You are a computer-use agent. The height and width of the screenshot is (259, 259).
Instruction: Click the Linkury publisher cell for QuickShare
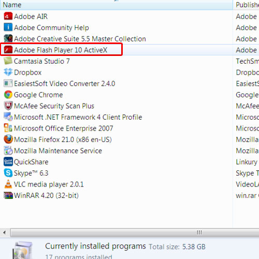coord(247,162)
